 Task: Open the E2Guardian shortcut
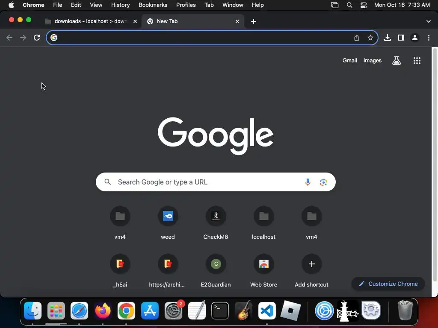(216, 270)
